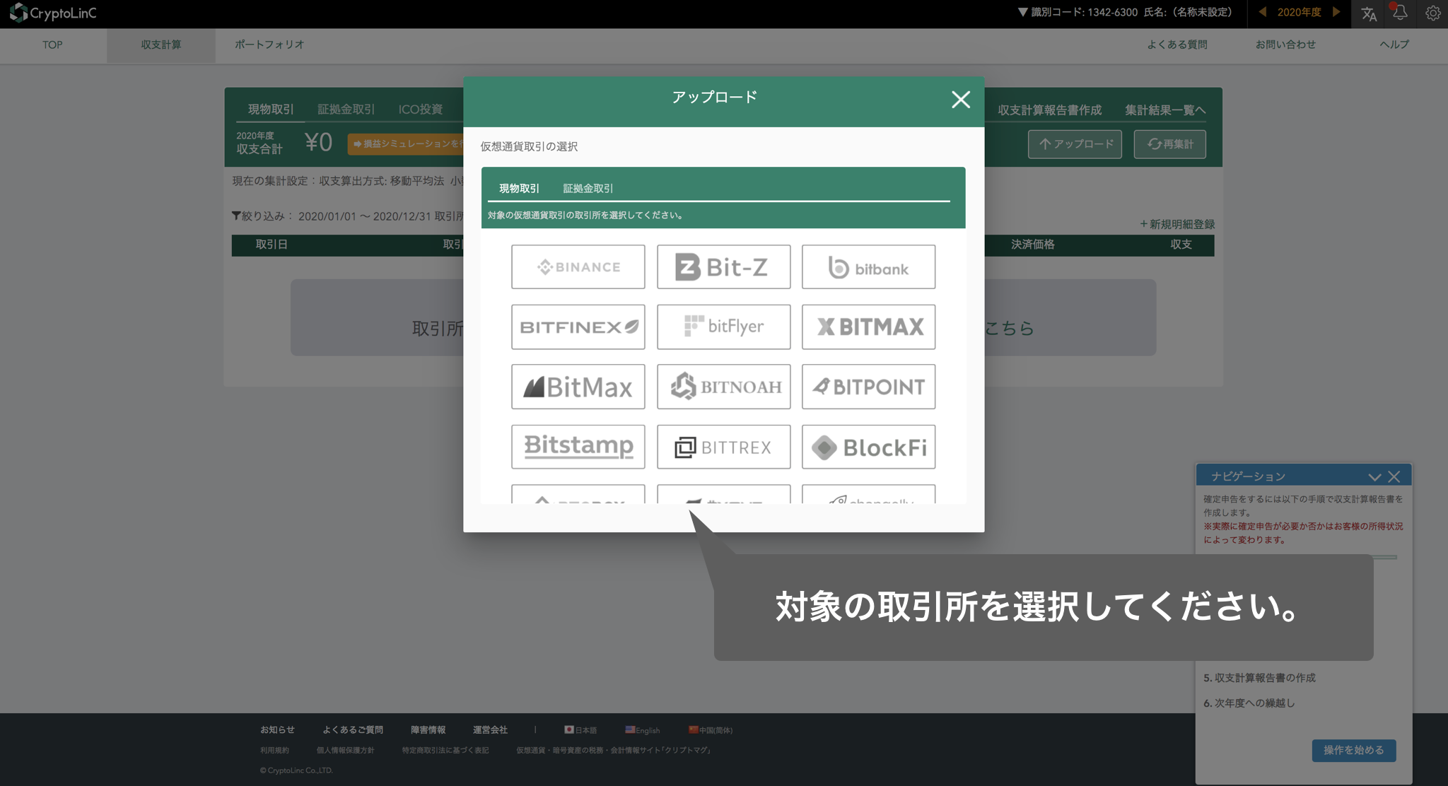
Task: Open お問い合わせ page
Action: (1285, 45)
